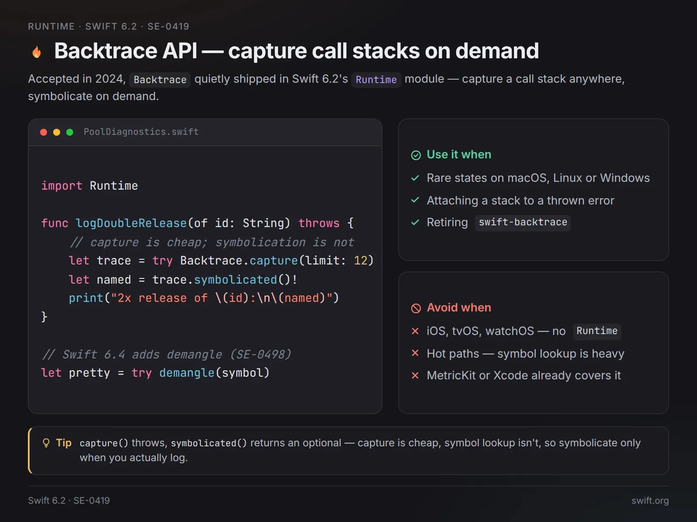Click the swift-backtrace code chip
This screenshot has height=522, width=697.
523,222
